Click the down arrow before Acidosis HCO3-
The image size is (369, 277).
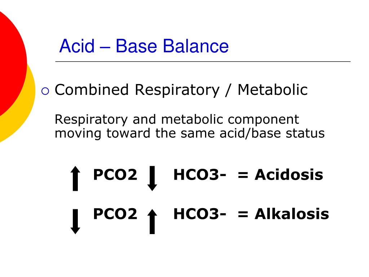click(152, 178)
